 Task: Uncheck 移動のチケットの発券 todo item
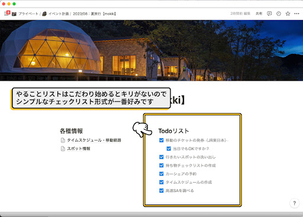(x=162, y=140)
